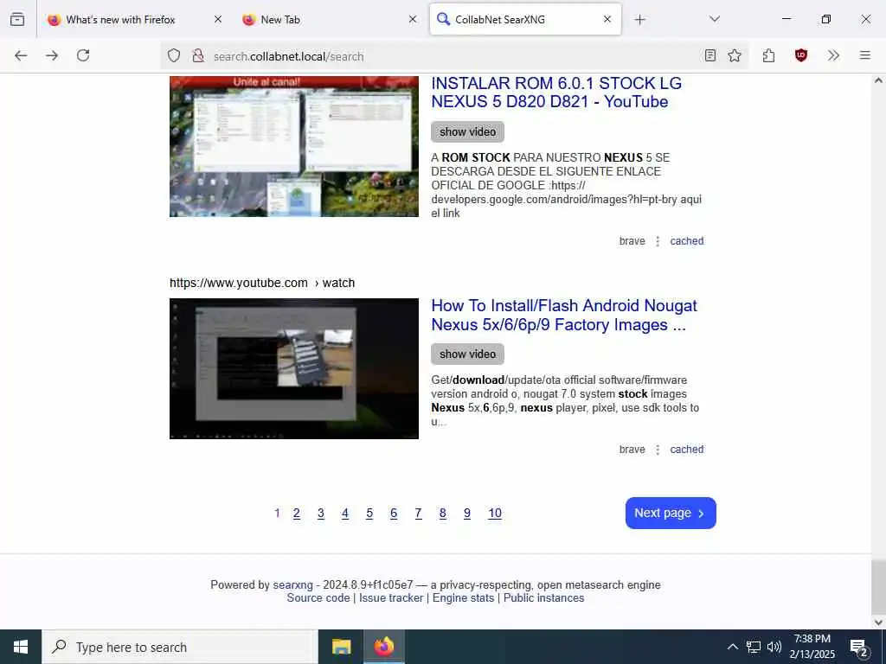List all tabs dropdown arrow
The image size is (886, 664).
click(x=715, y=19)
